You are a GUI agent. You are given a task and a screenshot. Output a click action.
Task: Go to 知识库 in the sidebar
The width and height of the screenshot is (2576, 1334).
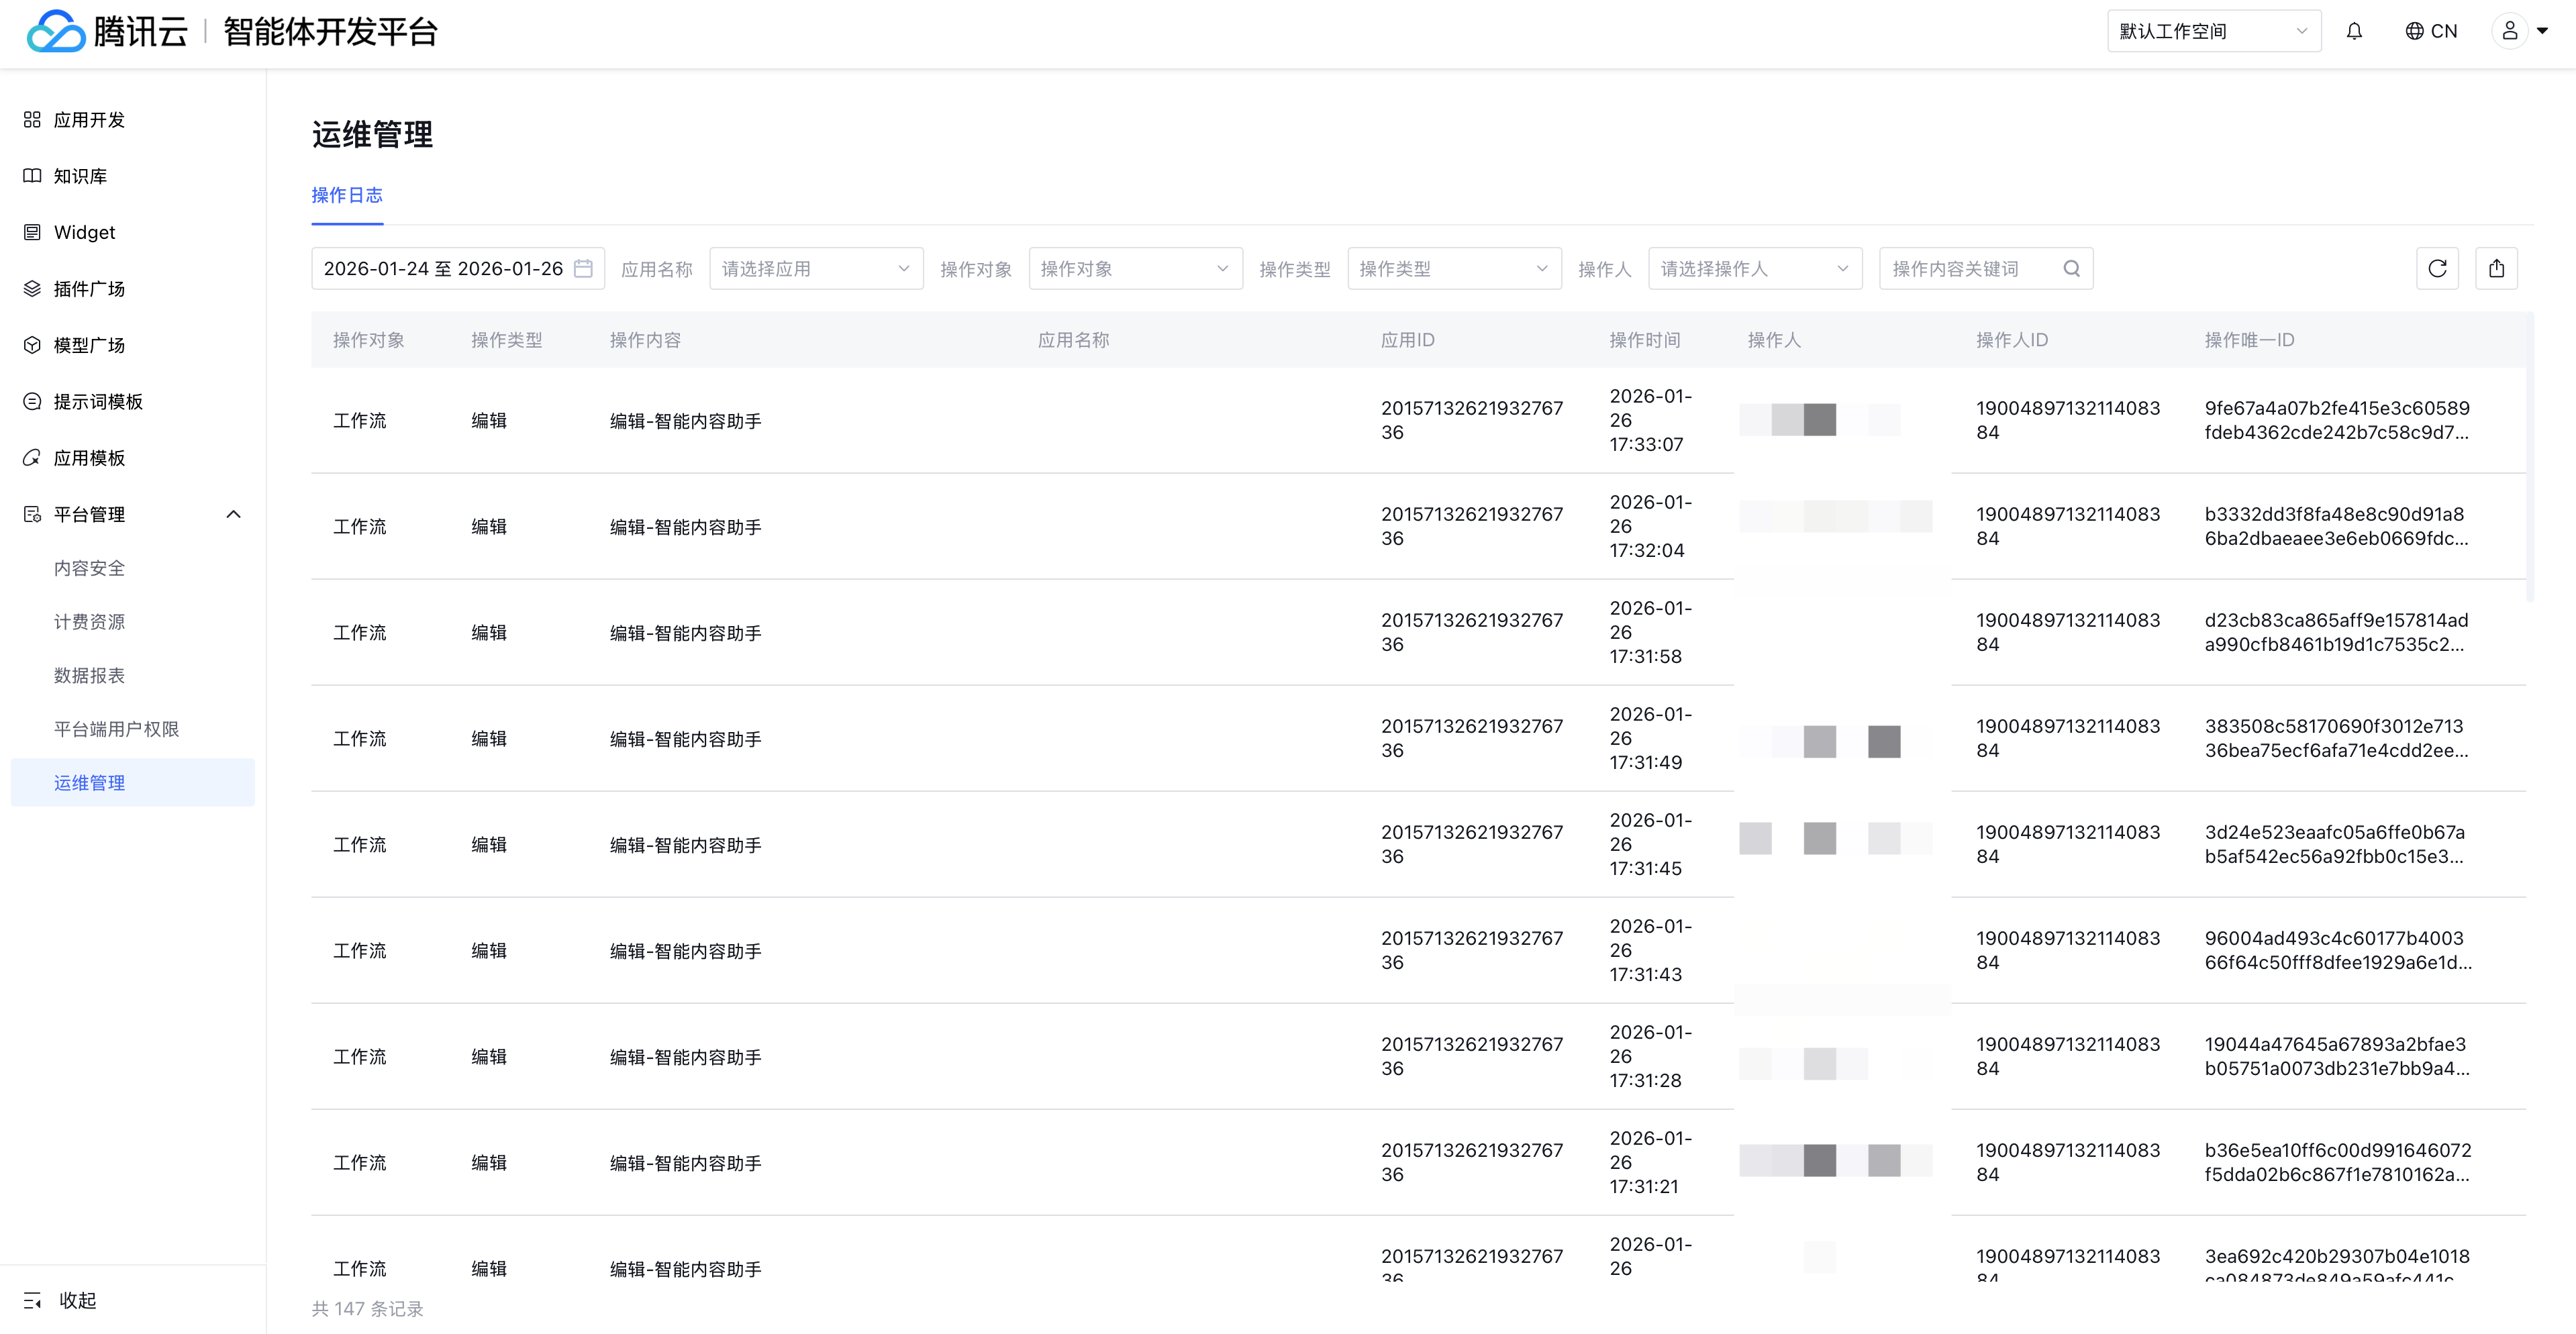click(x=80, y=176)
